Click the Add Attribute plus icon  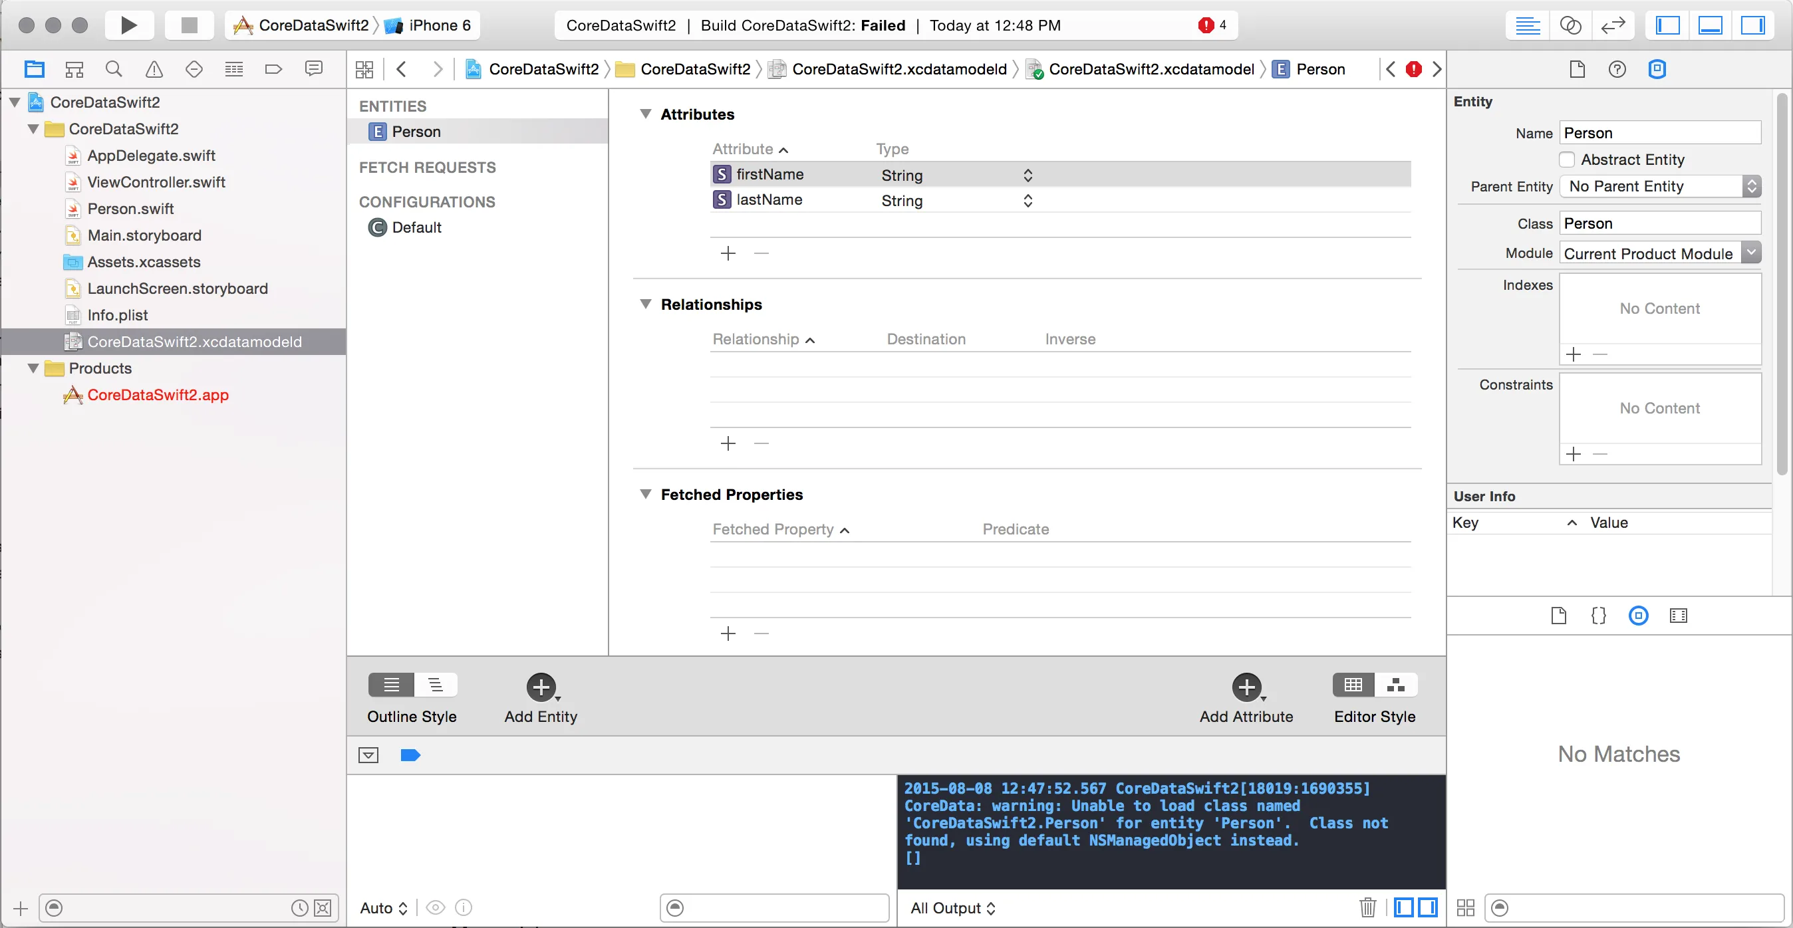pos(1246,687)
